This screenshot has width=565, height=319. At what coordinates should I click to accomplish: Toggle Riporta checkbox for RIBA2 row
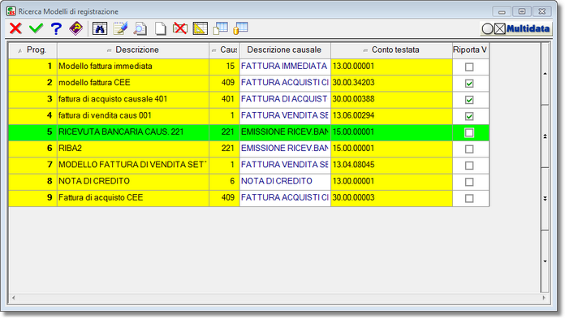pyautogui.click(x=468, y=149)
